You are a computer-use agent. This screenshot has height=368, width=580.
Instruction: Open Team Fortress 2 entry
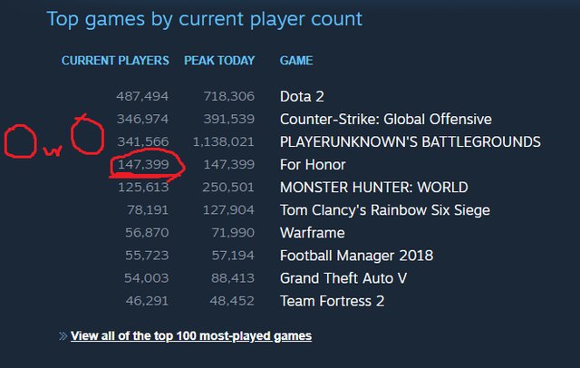point(332,301)
